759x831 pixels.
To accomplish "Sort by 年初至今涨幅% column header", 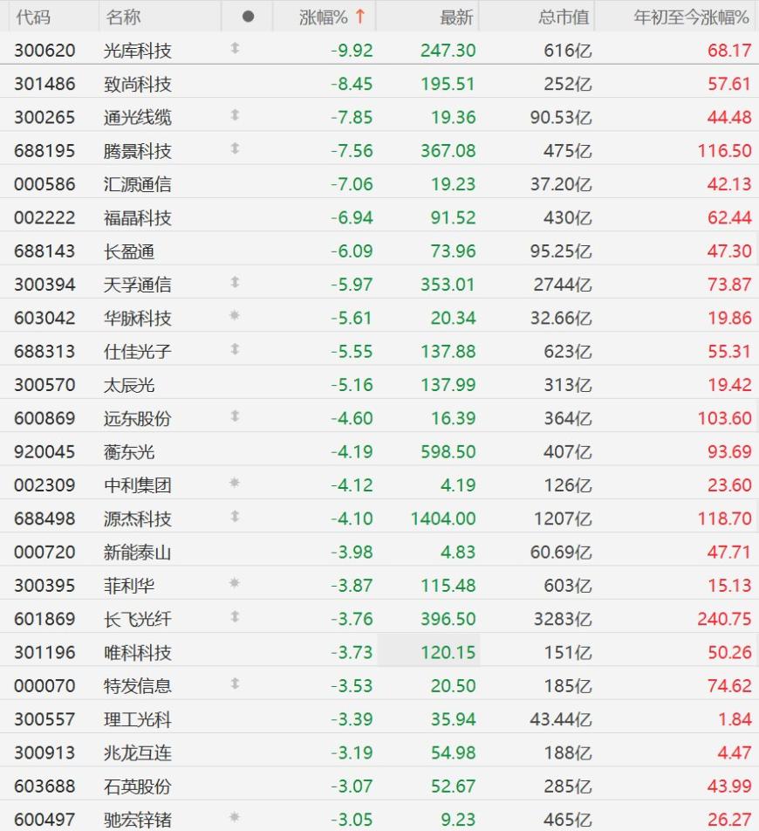I will [691, 17].
